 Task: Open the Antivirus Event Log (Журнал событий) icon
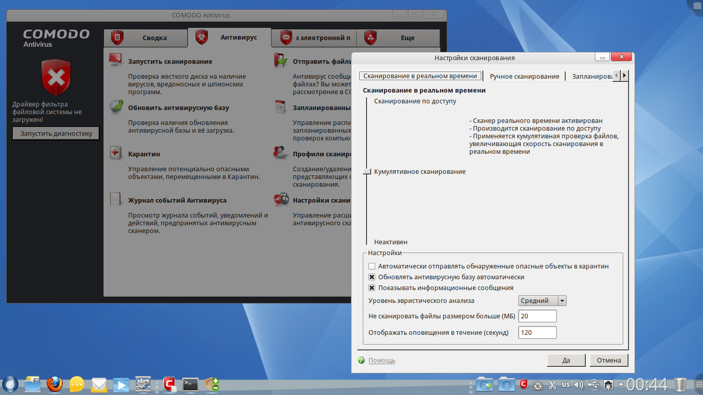pos(116,199)
